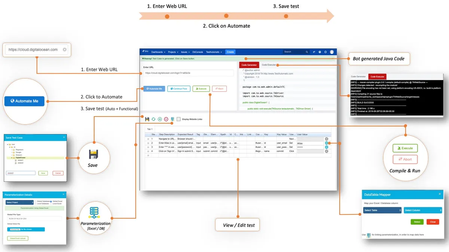This screenshot has height=252, width=449.
Task: Open the Select Project dropdown
Action: (x=19, y=202)
